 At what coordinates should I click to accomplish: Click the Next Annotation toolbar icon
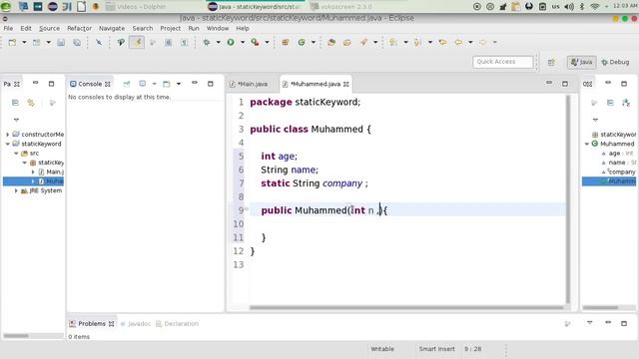click(x=393, y=42)
